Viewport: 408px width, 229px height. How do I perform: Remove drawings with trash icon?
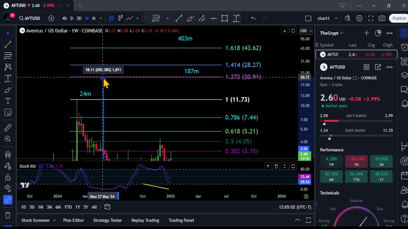click(x=8, y=215)
